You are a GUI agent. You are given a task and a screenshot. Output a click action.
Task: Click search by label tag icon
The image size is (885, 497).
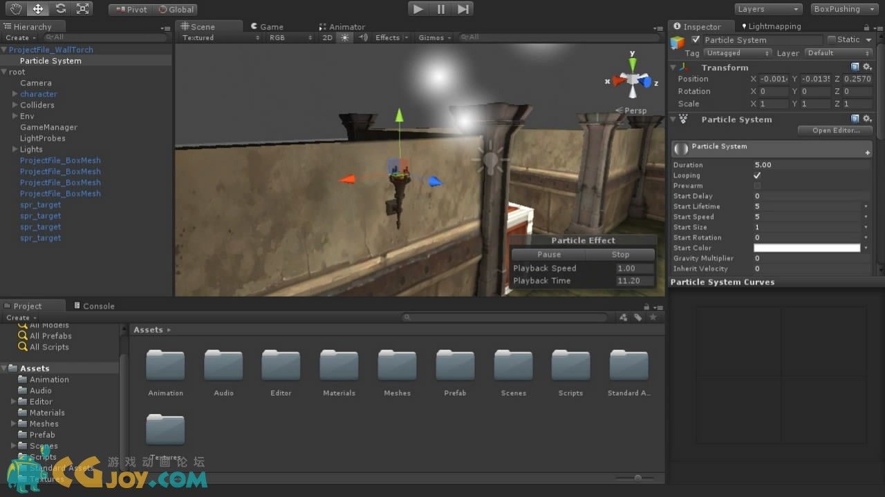click(637, 317)
